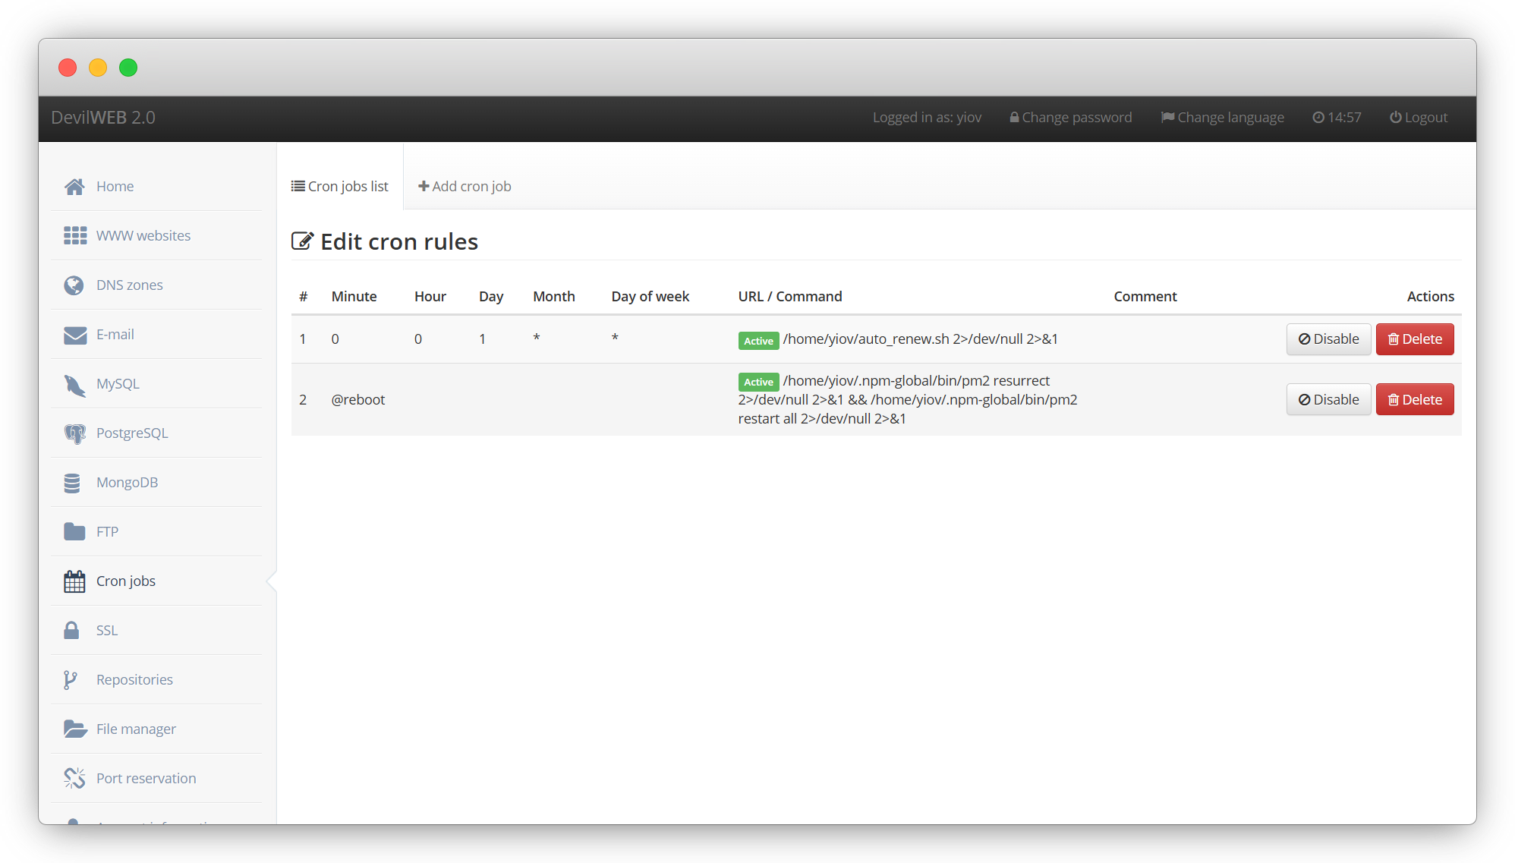Disable the @reboot pm2 cron job
1515x863 pixels.
tap(1328, 400)
